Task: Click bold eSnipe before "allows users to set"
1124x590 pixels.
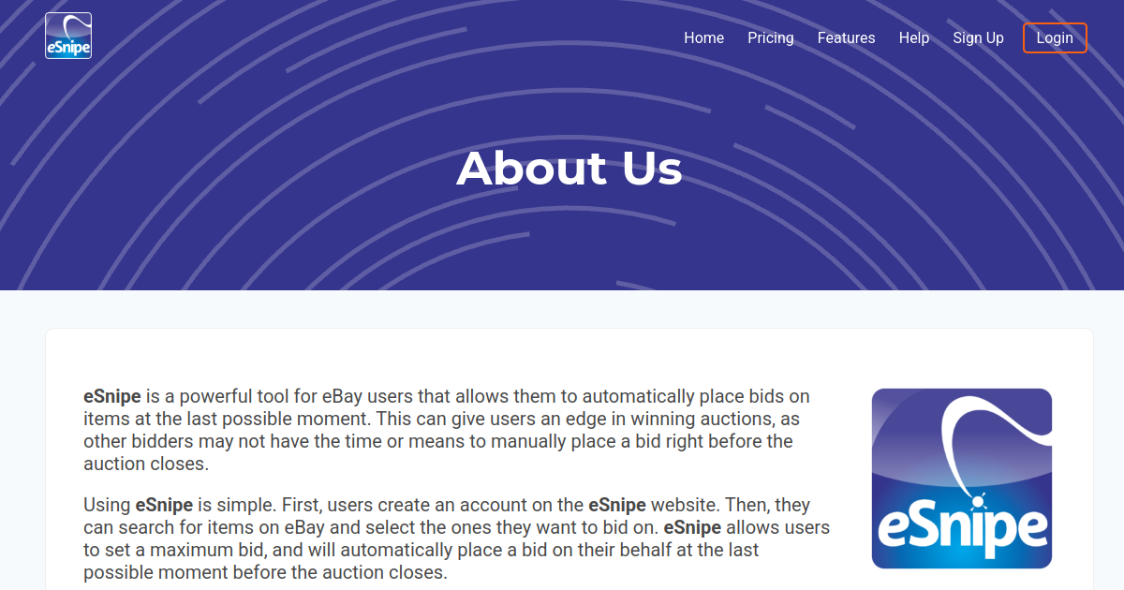Action: [691, 527]
